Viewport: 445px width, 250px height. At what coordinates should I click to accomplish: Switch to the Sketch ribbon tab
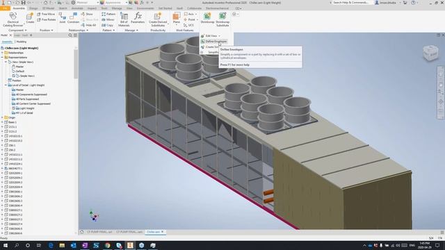click(x=63, y=8)
